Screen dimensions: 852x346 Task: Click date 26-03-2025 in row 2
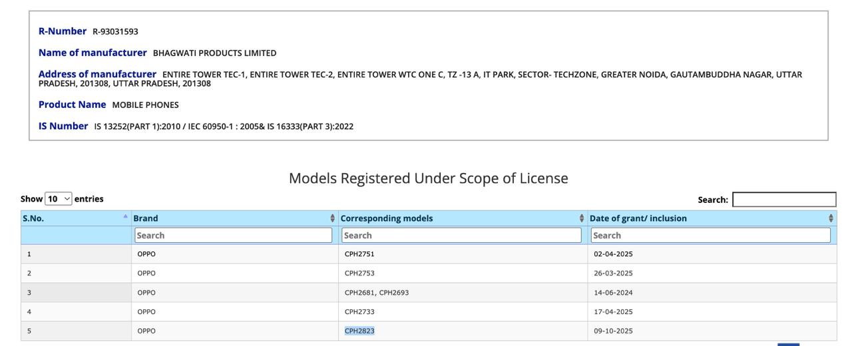point(613,273)
